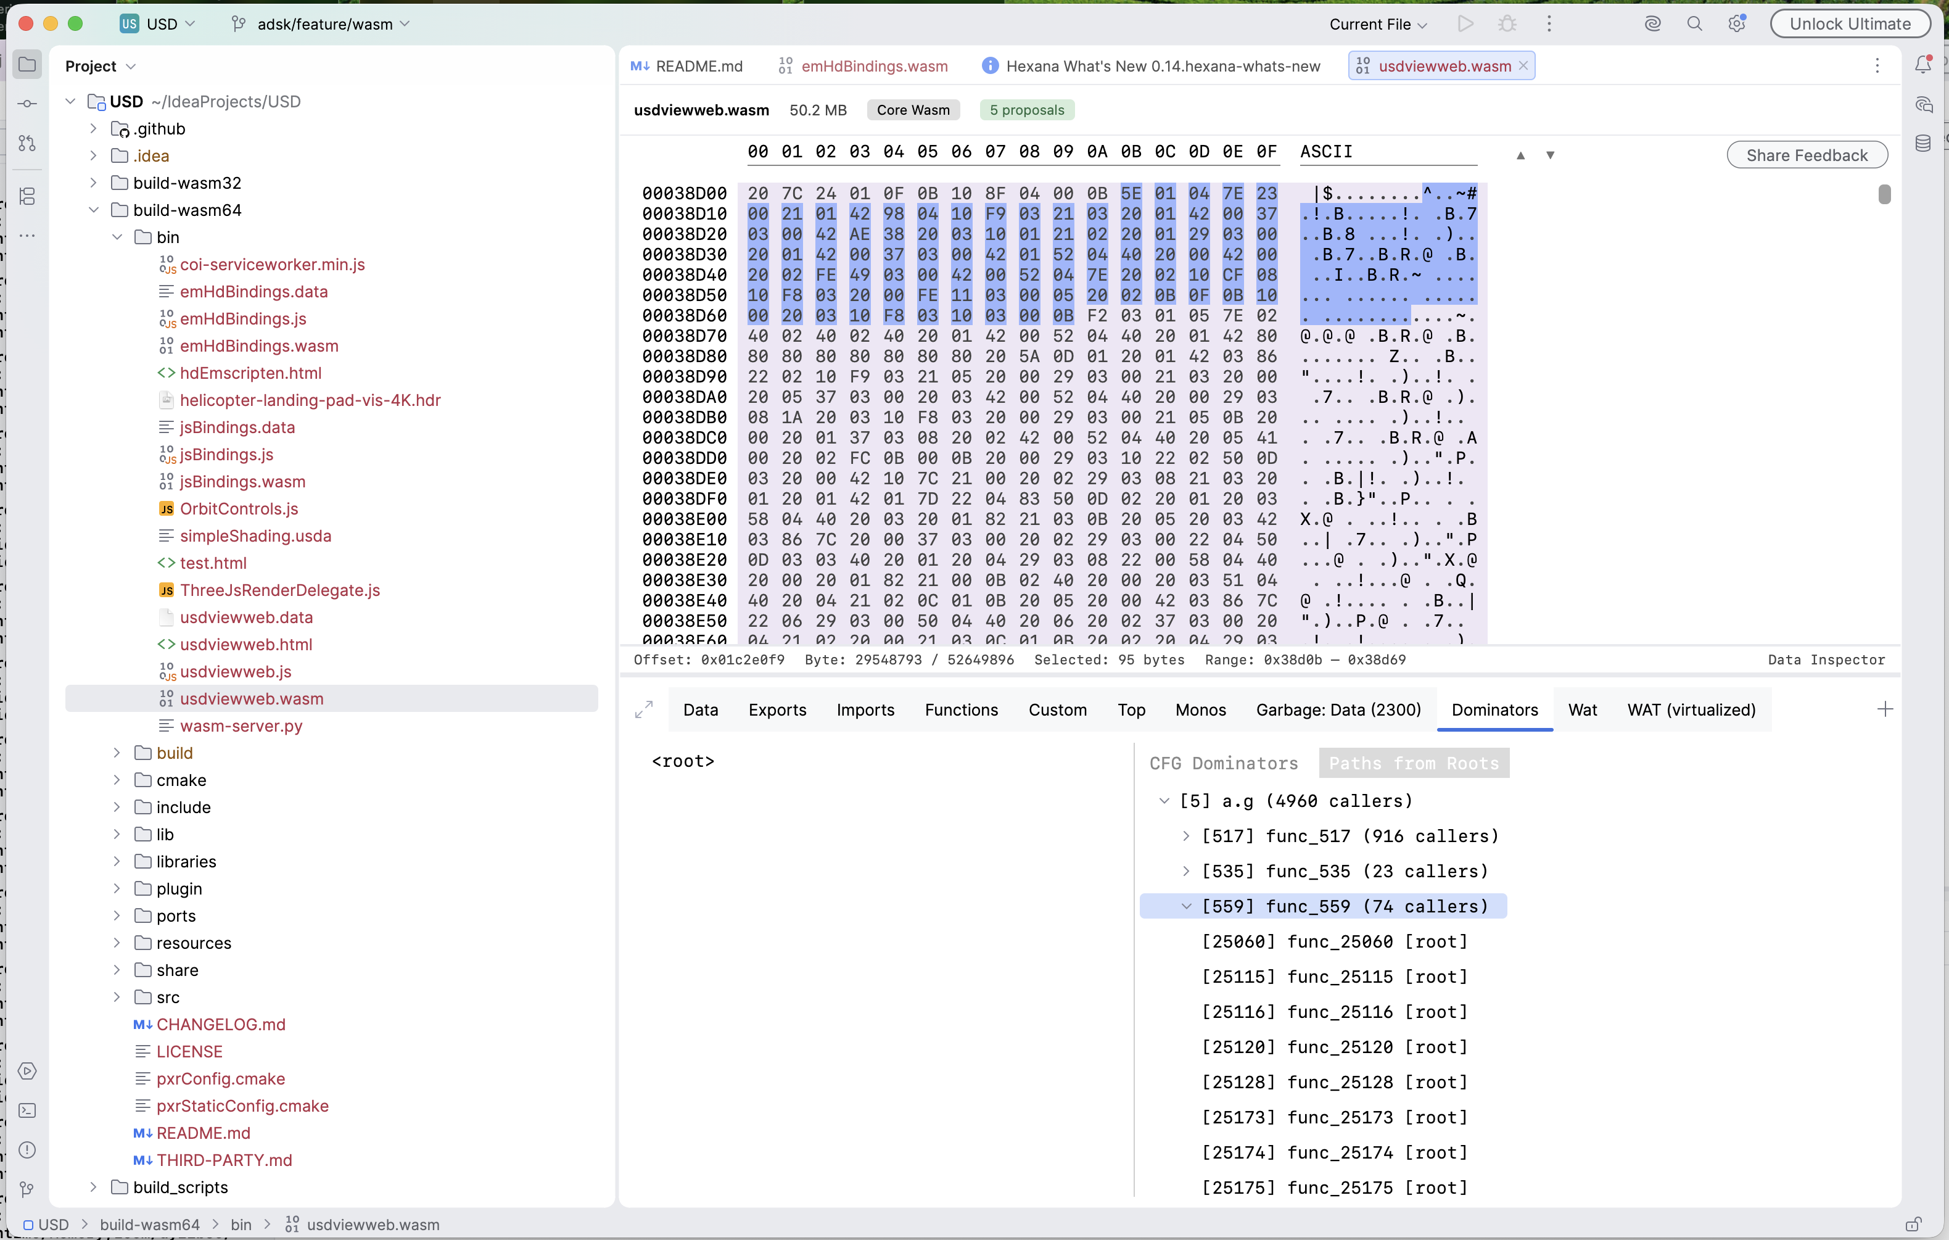Open editor tabs options menu
The height and width of the screenshot is (1240, 1949).
1877,65
